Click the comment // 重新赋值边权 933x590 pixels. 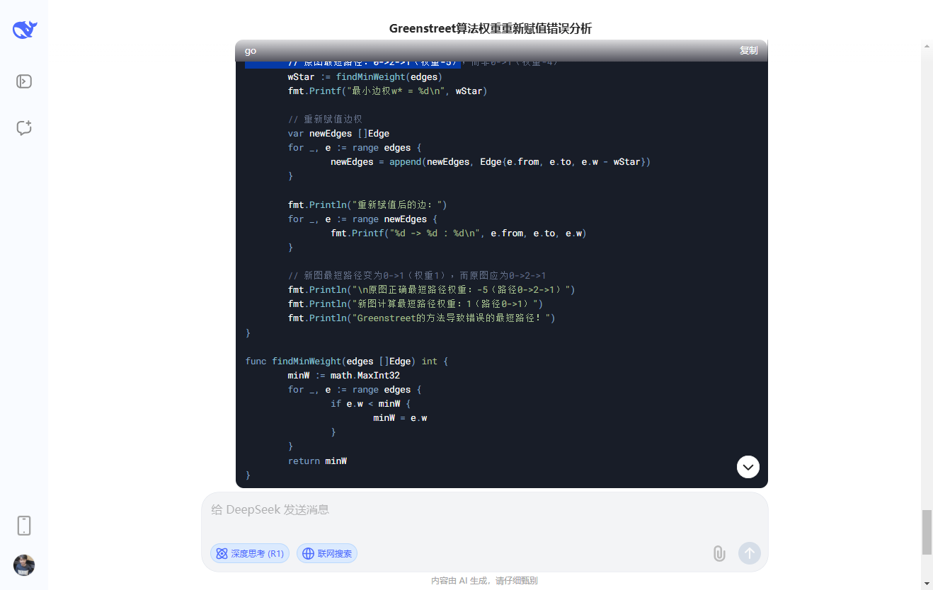pos(325,119)
